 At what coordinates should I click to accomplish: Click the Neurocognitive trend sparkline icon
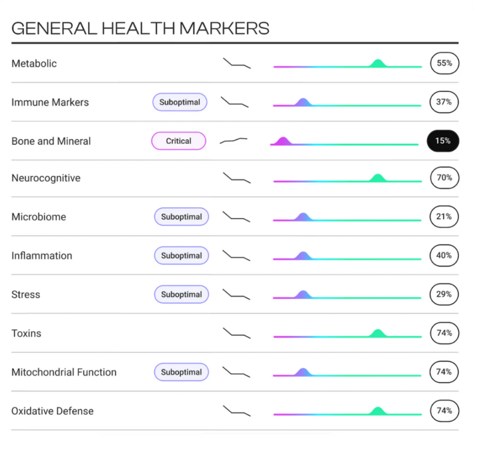point(237,178)
